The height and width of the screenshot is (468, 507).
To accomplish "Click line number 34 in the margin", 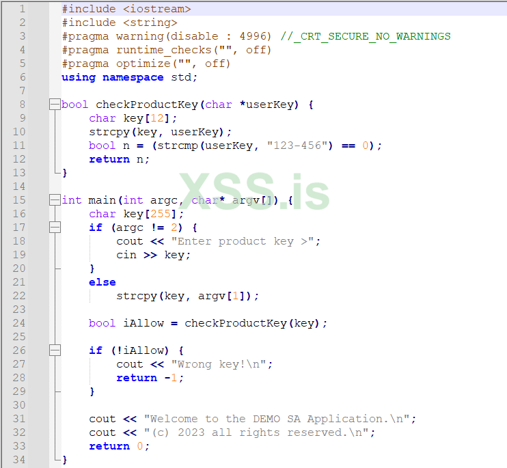I will pos(19,460).
